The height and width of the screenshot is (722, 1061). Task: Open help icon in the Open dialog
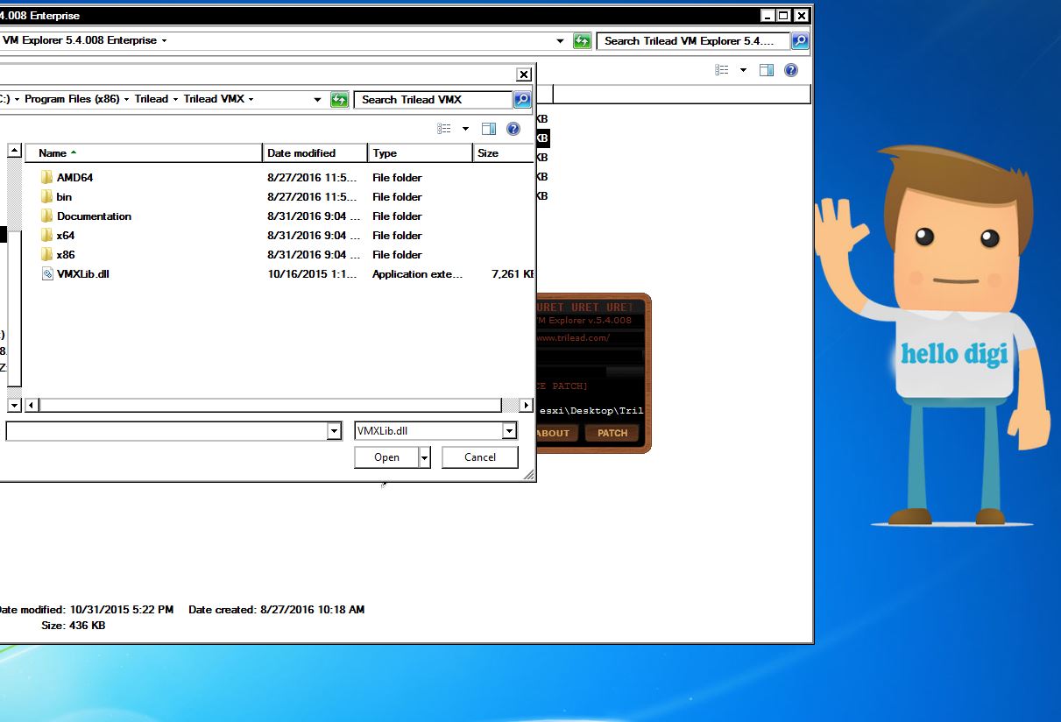[x=513, y=129]
